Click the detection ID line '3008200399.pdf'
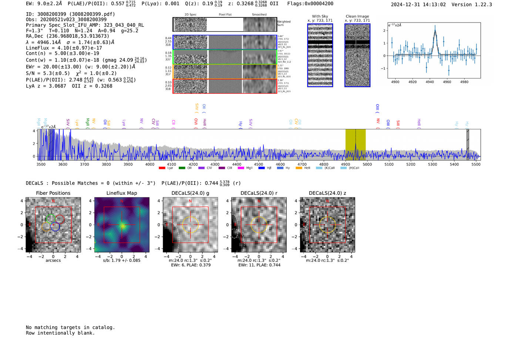 tap(70, 14)
